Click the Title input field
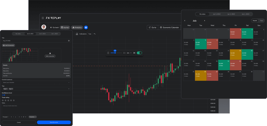Image resolution: width=267 pixels, height=126 pixels. (x=36, y=41)
